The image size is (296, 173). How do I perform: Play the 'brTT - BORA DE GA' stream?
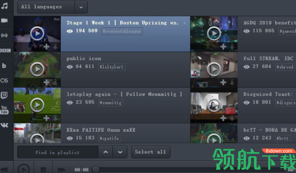tap(214, 139)
